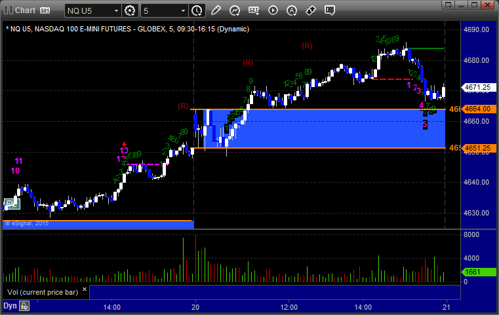This screenshot has width=499, height=315.
Task: Click the bar replay play icon
Action: (x=273, y=10)
